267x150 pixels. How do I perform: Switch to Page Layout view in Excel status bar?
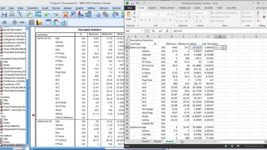click(232, 146)
